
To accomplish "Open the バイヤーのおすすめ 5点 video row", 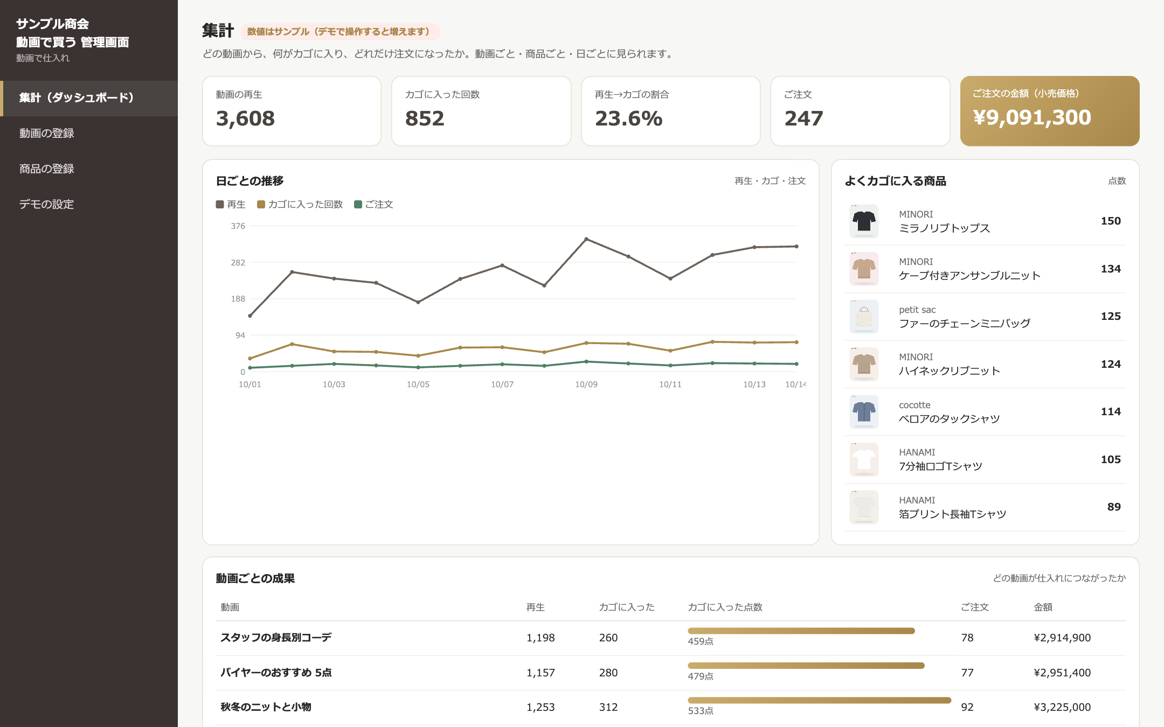I will (x=670, y=673).
